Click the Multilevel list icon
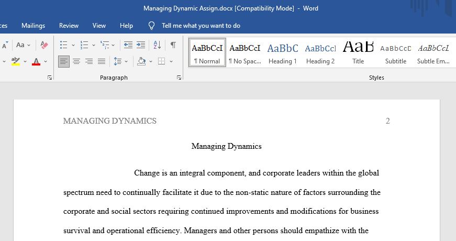This screenshot has height=241, width=456. point(104,45)
